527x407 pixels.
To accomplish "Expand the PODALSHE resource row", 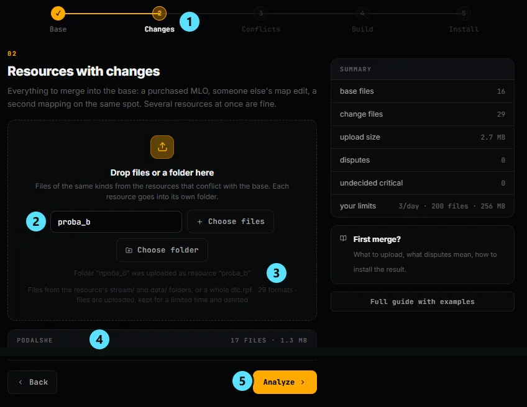I will coord(162,340).
